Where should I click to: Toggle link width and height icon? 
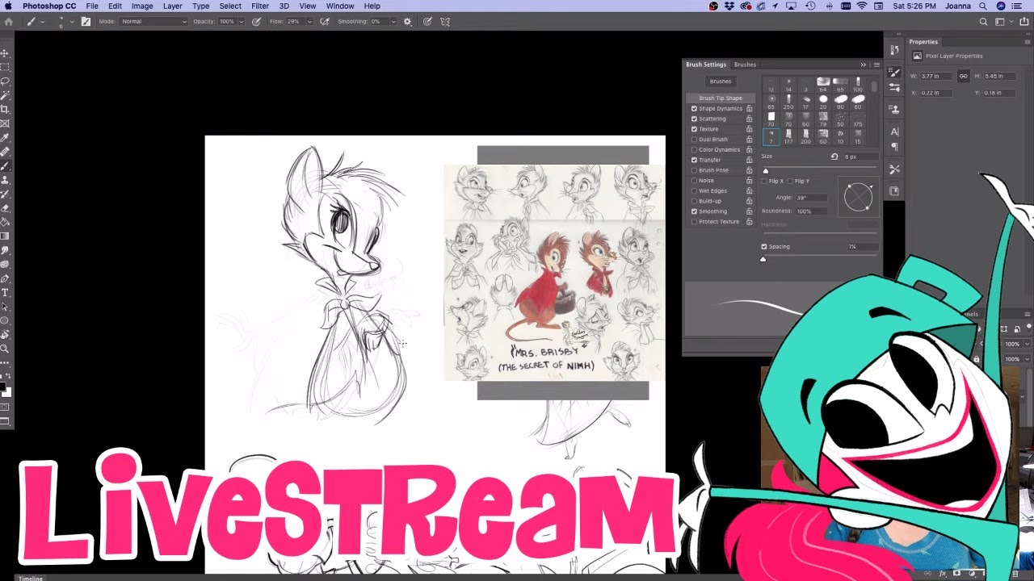[x=963, y=76]
